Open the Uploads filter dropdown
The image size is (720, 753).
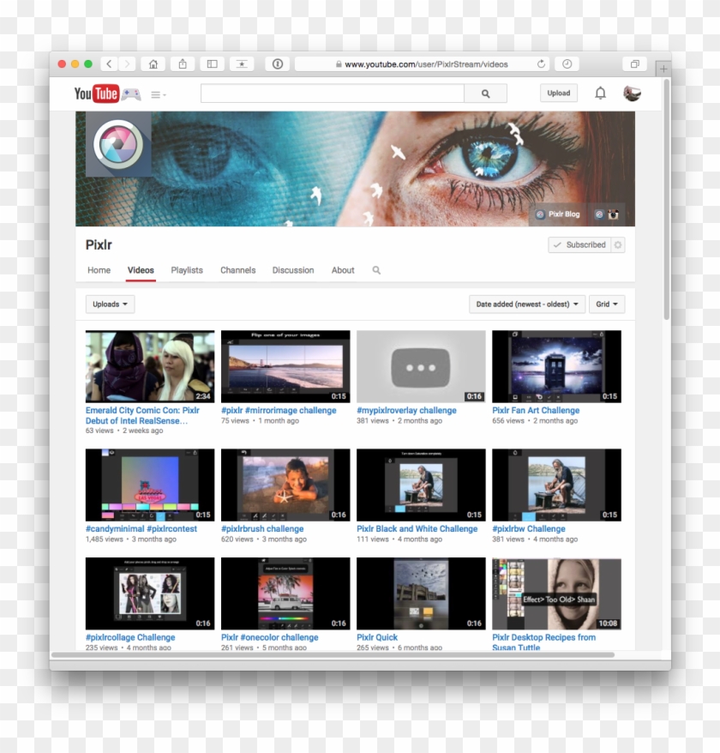(x=109, y=304)
